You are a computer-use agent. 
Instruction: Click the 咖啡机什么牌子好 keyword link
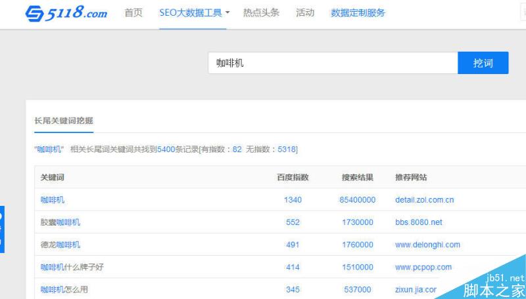pyautogui.click(x=72, y=267)
